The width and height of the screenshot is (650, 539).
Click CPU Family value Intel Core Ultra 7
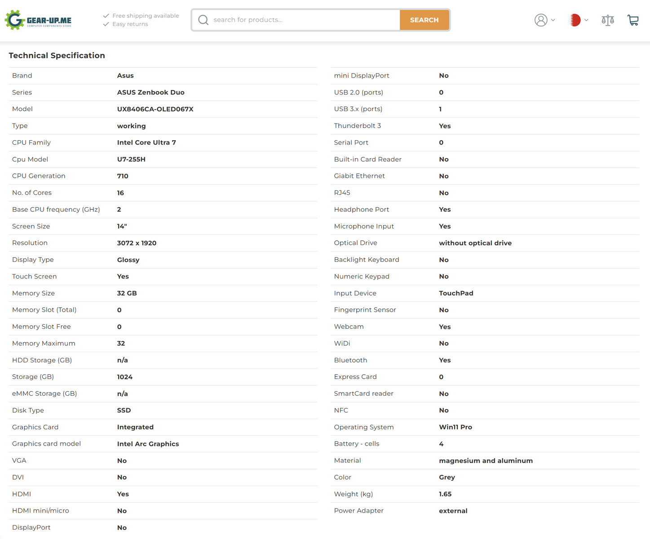pyautogui.click(x=146, y=142)
